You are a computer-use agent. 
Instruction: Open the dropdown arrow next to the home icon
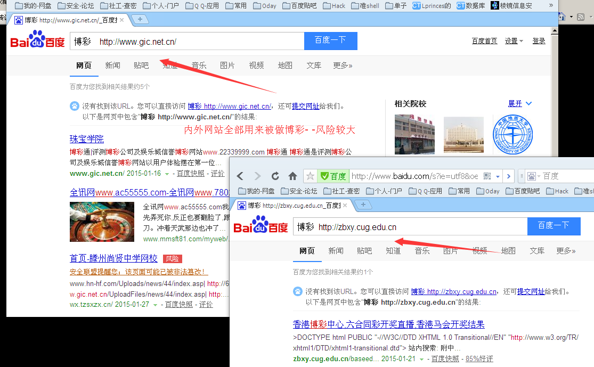(571, 17)
